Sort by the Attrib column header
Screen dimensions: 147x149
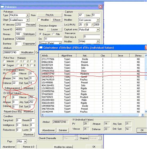point(50,55)
